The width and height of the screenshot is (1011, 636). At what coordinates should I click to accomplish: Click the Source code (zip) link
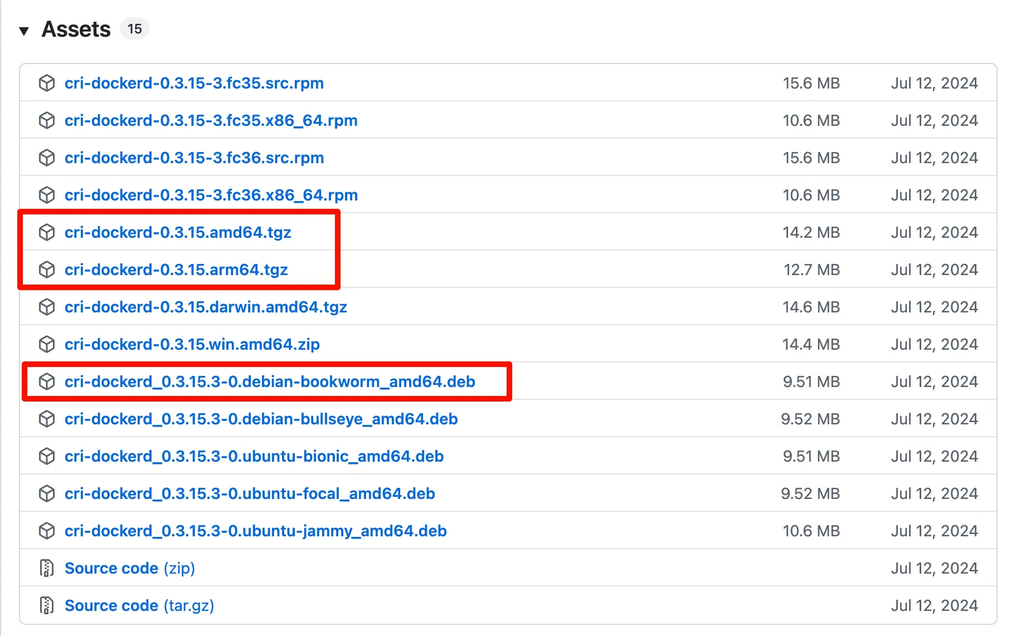(x=129, y=568)
